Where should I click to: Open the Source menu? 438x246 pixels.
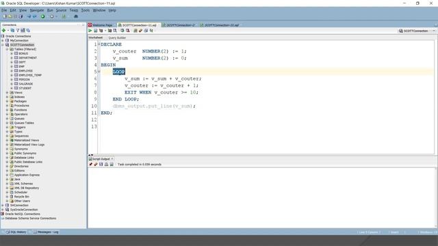coord(61,10)
